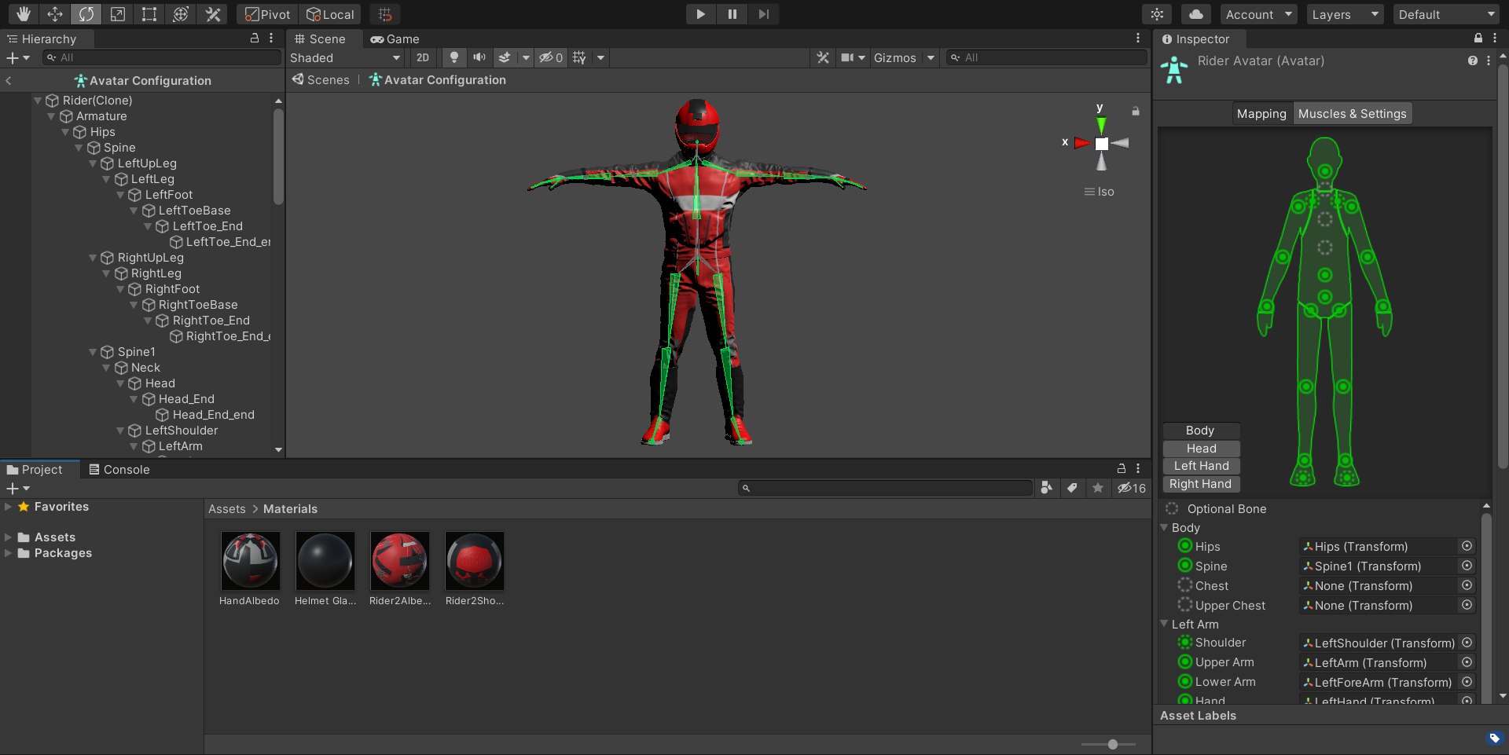Screen dimensions: 1509x755
Task: Show Right Hand mapping
Action: click(x=1201, y=484)
